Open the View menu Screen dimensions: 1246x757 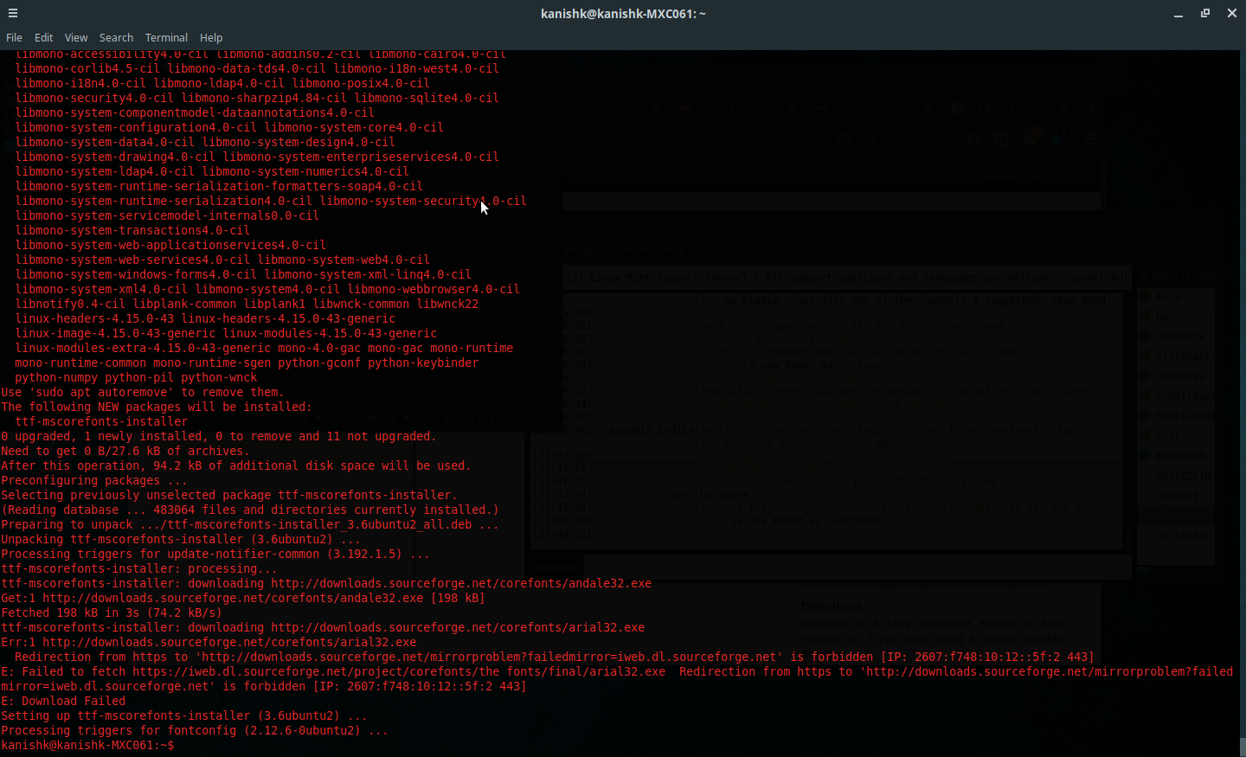(76, 38)
